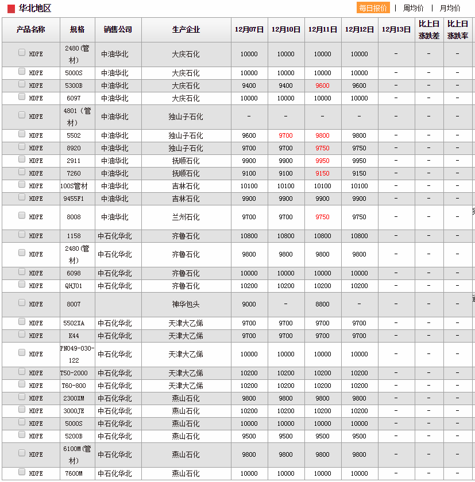Tick checkbox for 大庆石化 5300B row

coord(21,84)
